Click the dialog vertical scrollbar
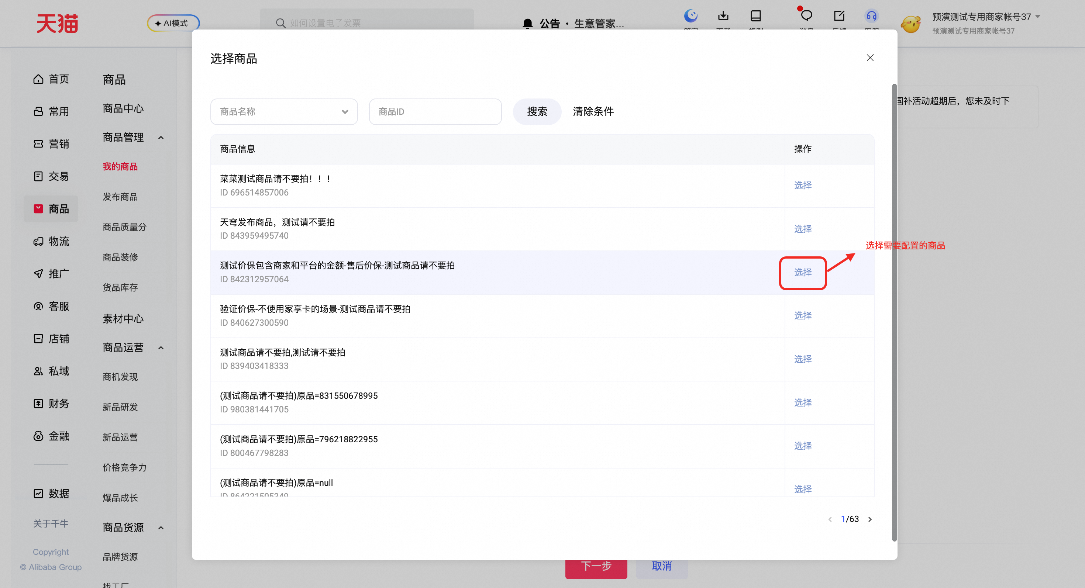This screenshot has width=1085, height=588. [895, 313]
